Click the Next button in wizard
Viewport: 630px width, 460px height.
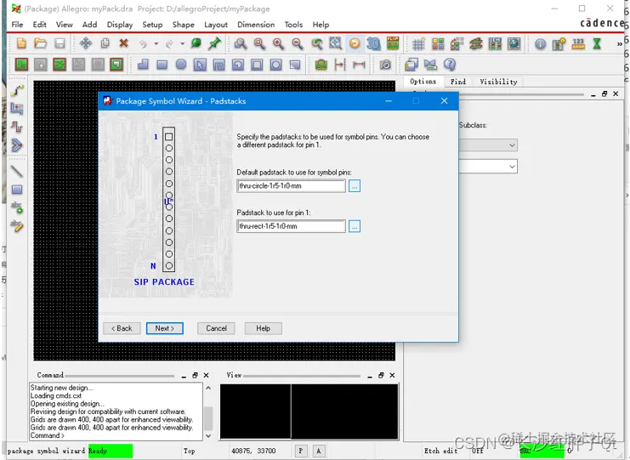coord(165,328)
